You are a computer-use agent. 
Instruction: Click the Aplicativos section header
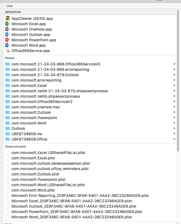click(x=13, y=12)
